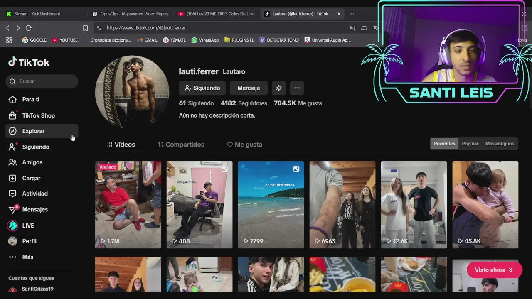The image size is (532, 299).
Task: Click the lauti.ferrer profile picture
Action: pos(132,92)
